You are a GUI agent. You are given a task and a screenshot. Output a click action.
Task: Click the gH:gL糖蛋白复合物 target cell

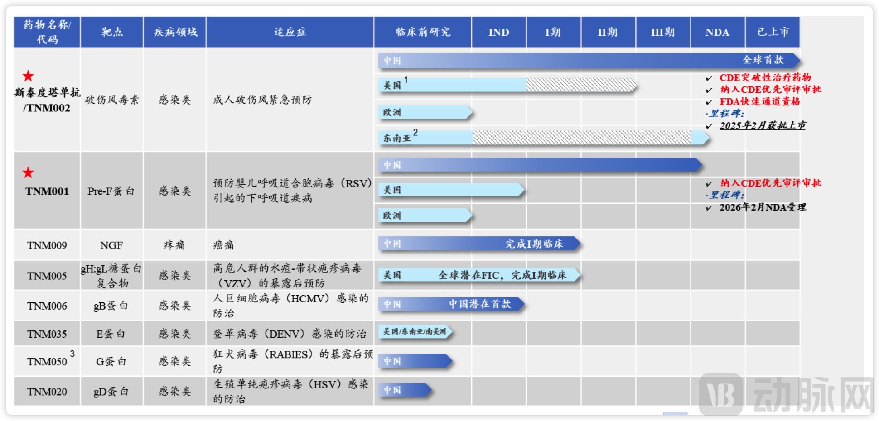pyautogui.click(x=111, y=276)
